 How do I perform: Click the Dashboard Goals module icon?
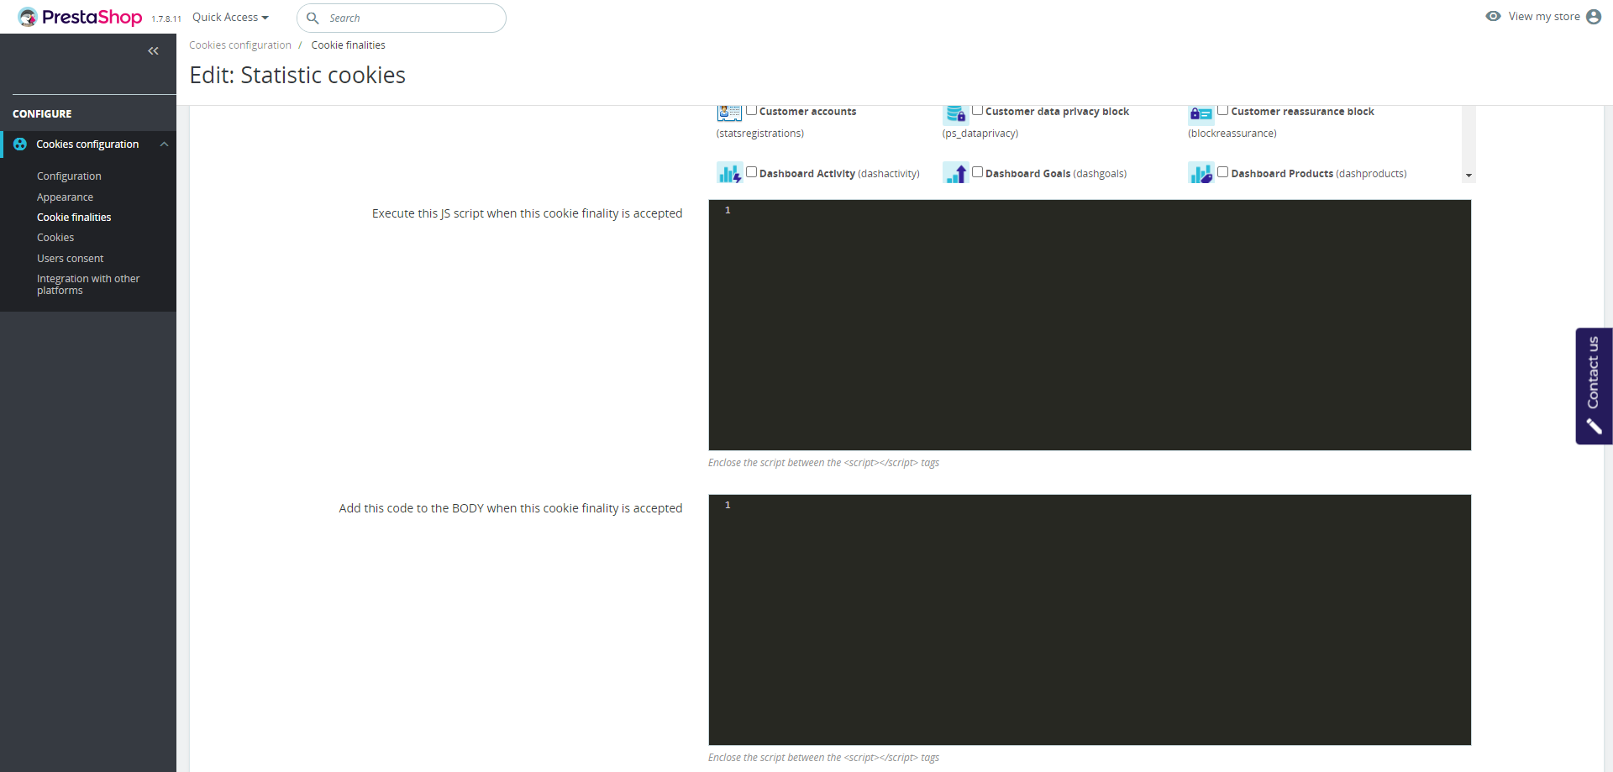coord(955,173)
